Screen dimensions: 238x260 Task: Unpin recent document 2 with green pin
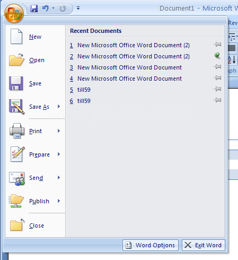click(217, 55)
